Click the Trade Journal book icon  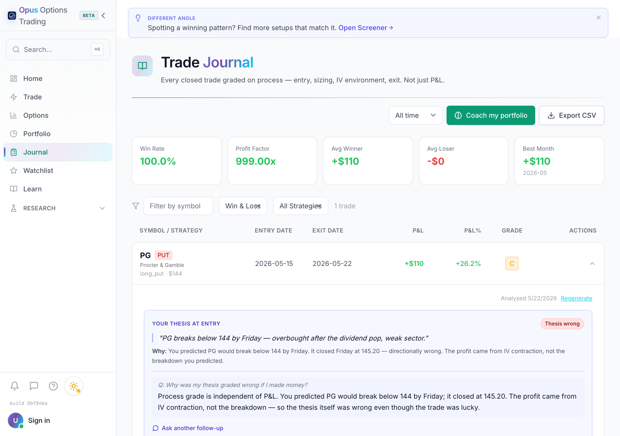tap(143, 66)
